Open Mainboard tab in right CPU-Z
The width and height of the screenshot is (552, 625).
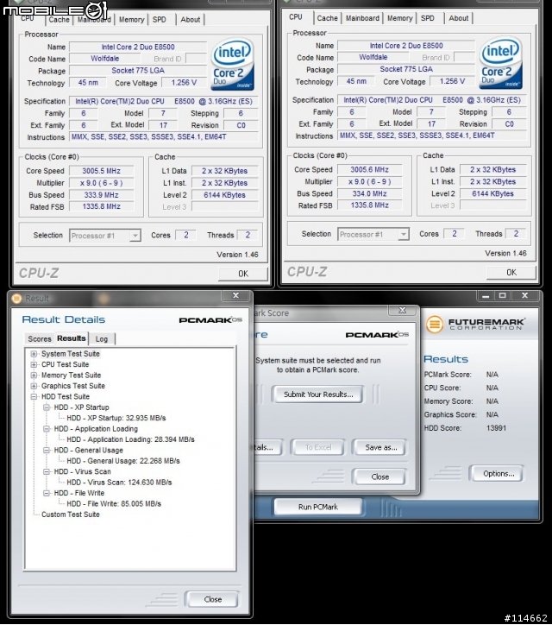(x=362, y=18)
